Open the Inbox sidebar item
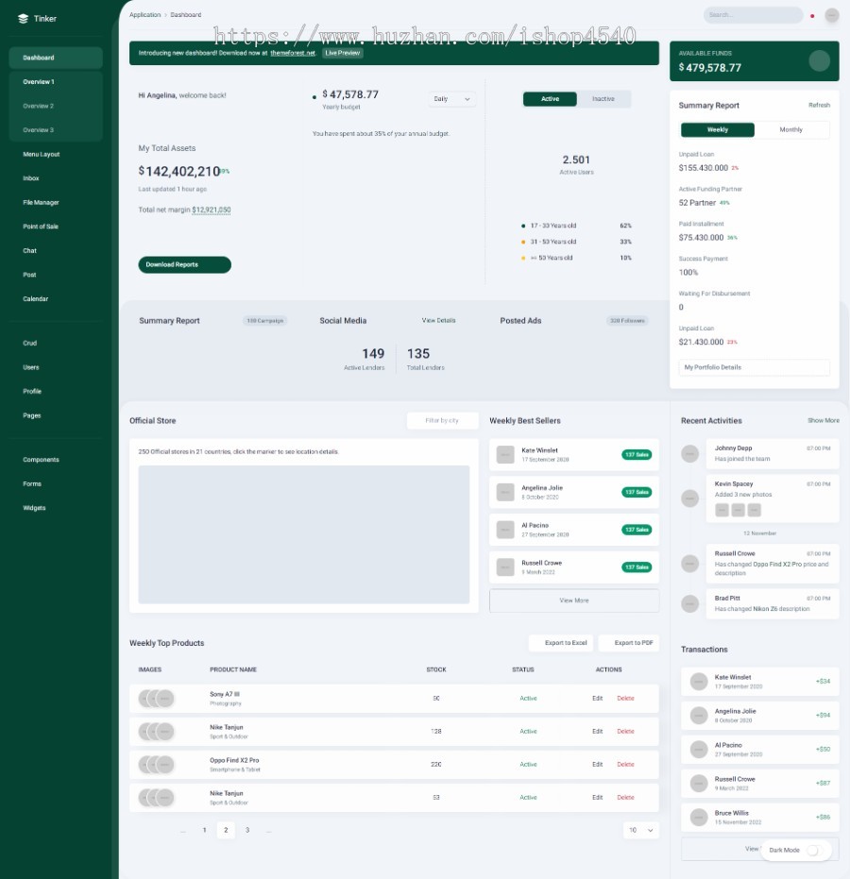This screenshot has width=850, height=879. (x=56, y=178)
